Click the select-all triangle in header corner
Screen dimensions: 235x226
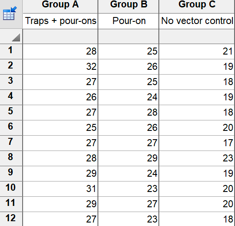coord(16,38)
